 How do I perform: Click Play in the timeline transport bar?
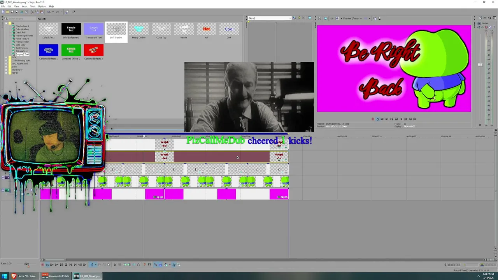coord(56,265)
